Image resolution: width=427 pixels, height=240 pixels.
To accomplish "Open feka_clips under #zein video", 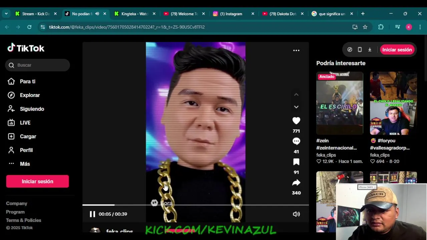I will pyautogui.click(x=326, y=155).
